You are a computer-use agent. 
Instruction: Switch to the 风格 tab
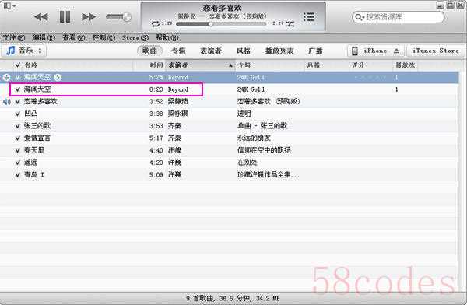point(244,51)
